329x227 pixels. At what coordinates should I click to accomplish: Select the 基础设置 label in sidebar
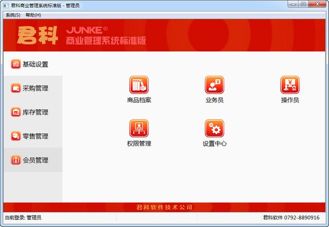36,64
